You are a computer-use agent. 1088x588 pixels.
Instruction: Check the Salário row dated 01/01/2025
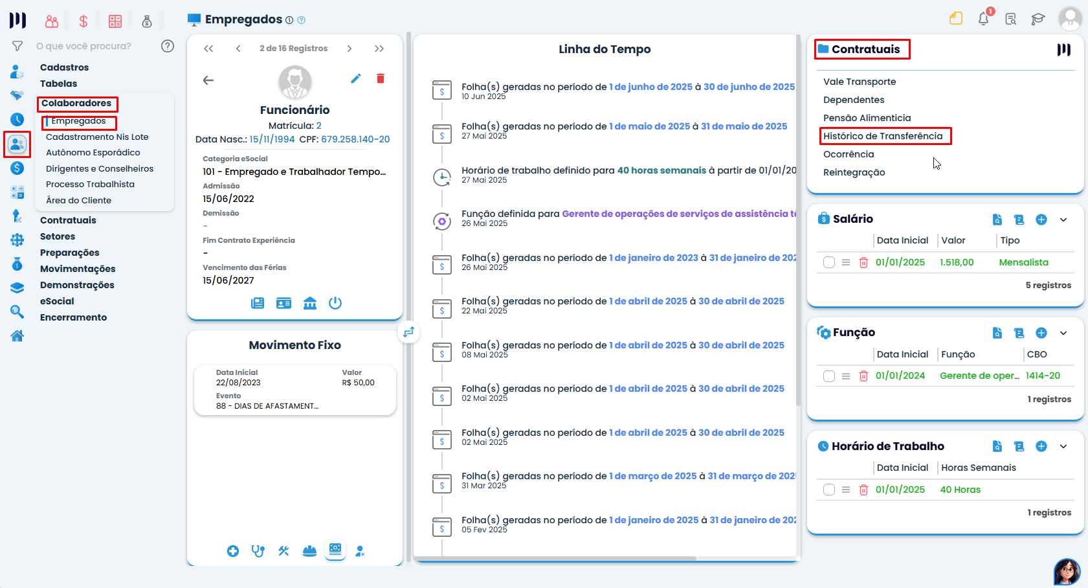(x=829, y=262)
